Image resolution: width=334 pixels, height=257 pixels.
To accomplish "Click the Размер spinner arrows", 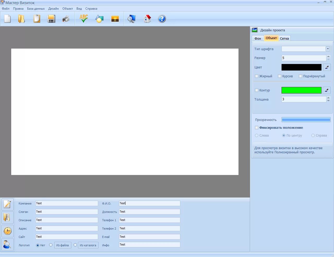I will point(328,58).
